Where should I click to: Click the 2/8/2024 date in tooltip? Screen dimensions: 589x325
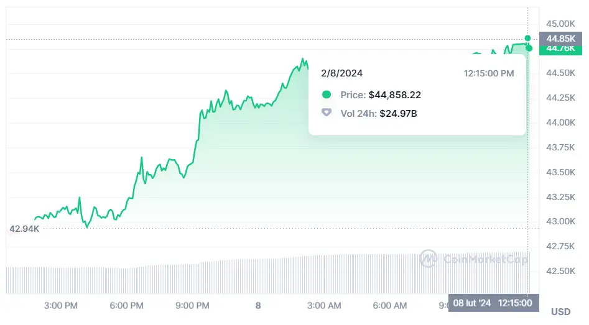click(341, 73)
